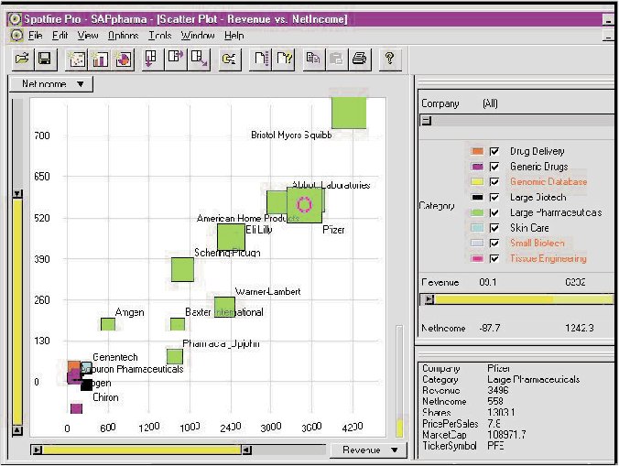The width and height of the screenshot is (619, 466).
Task: Click the document with ruler toolbar icon
Action: pyautogui.click(x=261, y=60)
